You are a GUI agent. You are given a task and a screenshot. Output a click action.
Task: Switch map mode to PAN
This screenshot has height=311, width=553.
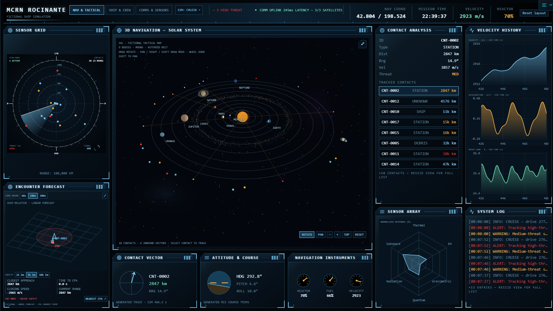(x=321, y=235)
